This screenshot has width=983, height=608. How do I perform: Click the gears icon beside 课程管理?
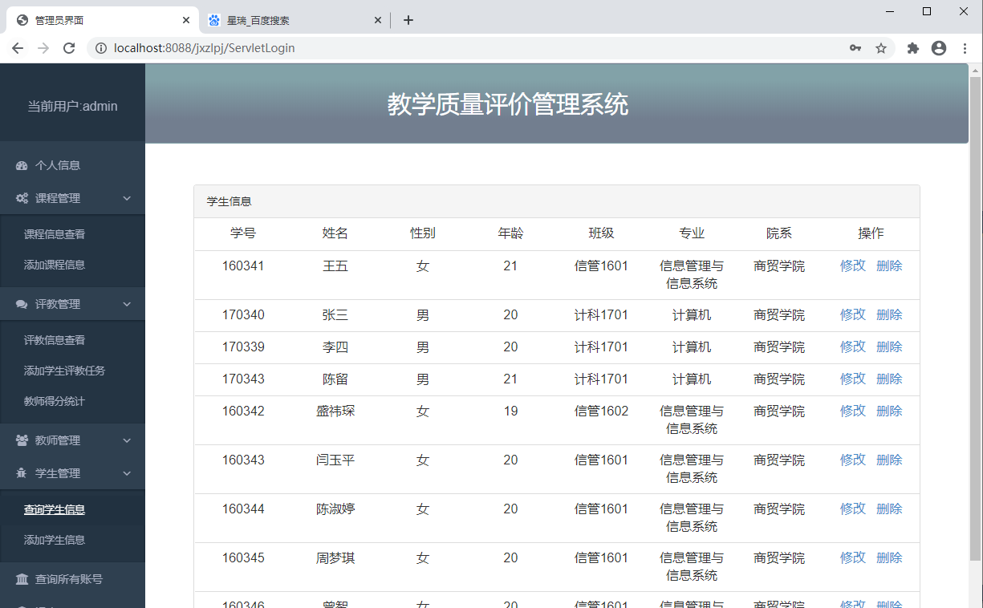tap(22, 198)
